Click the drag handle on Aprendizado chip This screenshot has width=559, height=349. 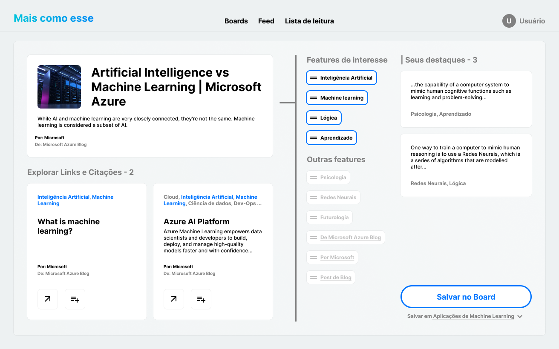point(314,138)
